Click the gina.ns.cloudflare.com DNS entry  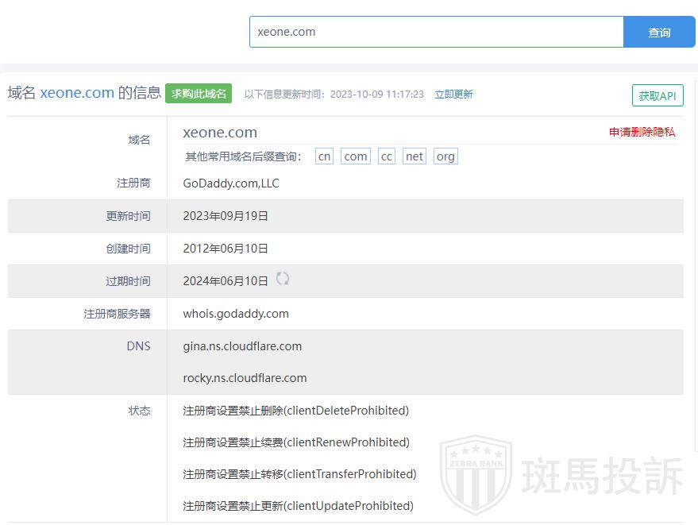click(242, 346)
